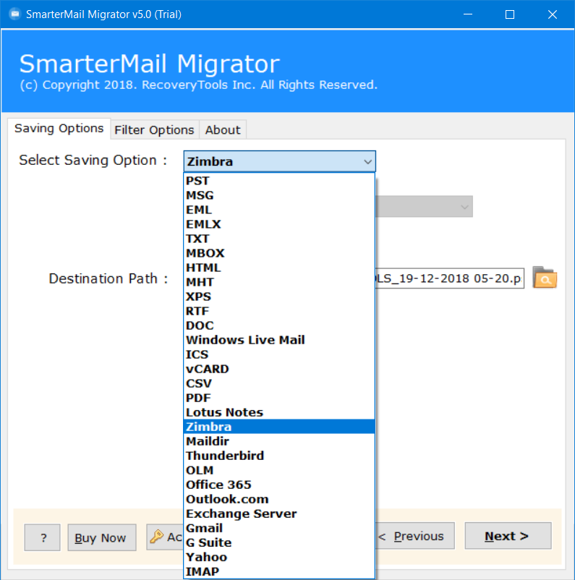Viewport: 575px width, 580px height.
Task: Click the question mark help button
Action: 42,537
